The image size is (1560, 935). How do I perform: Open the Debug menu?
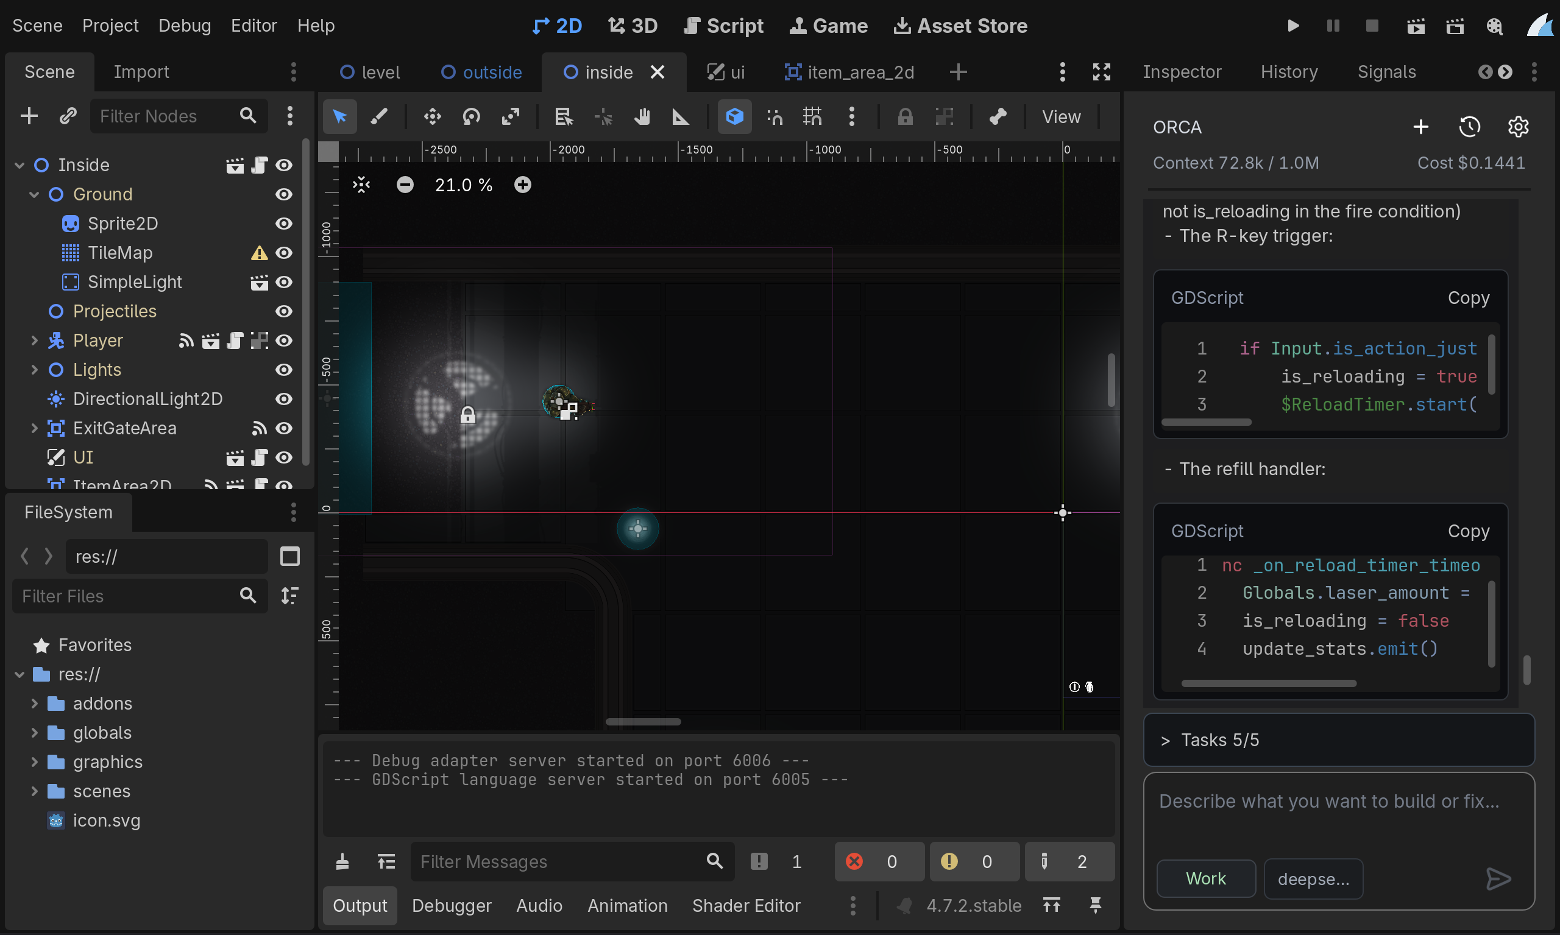185,26
